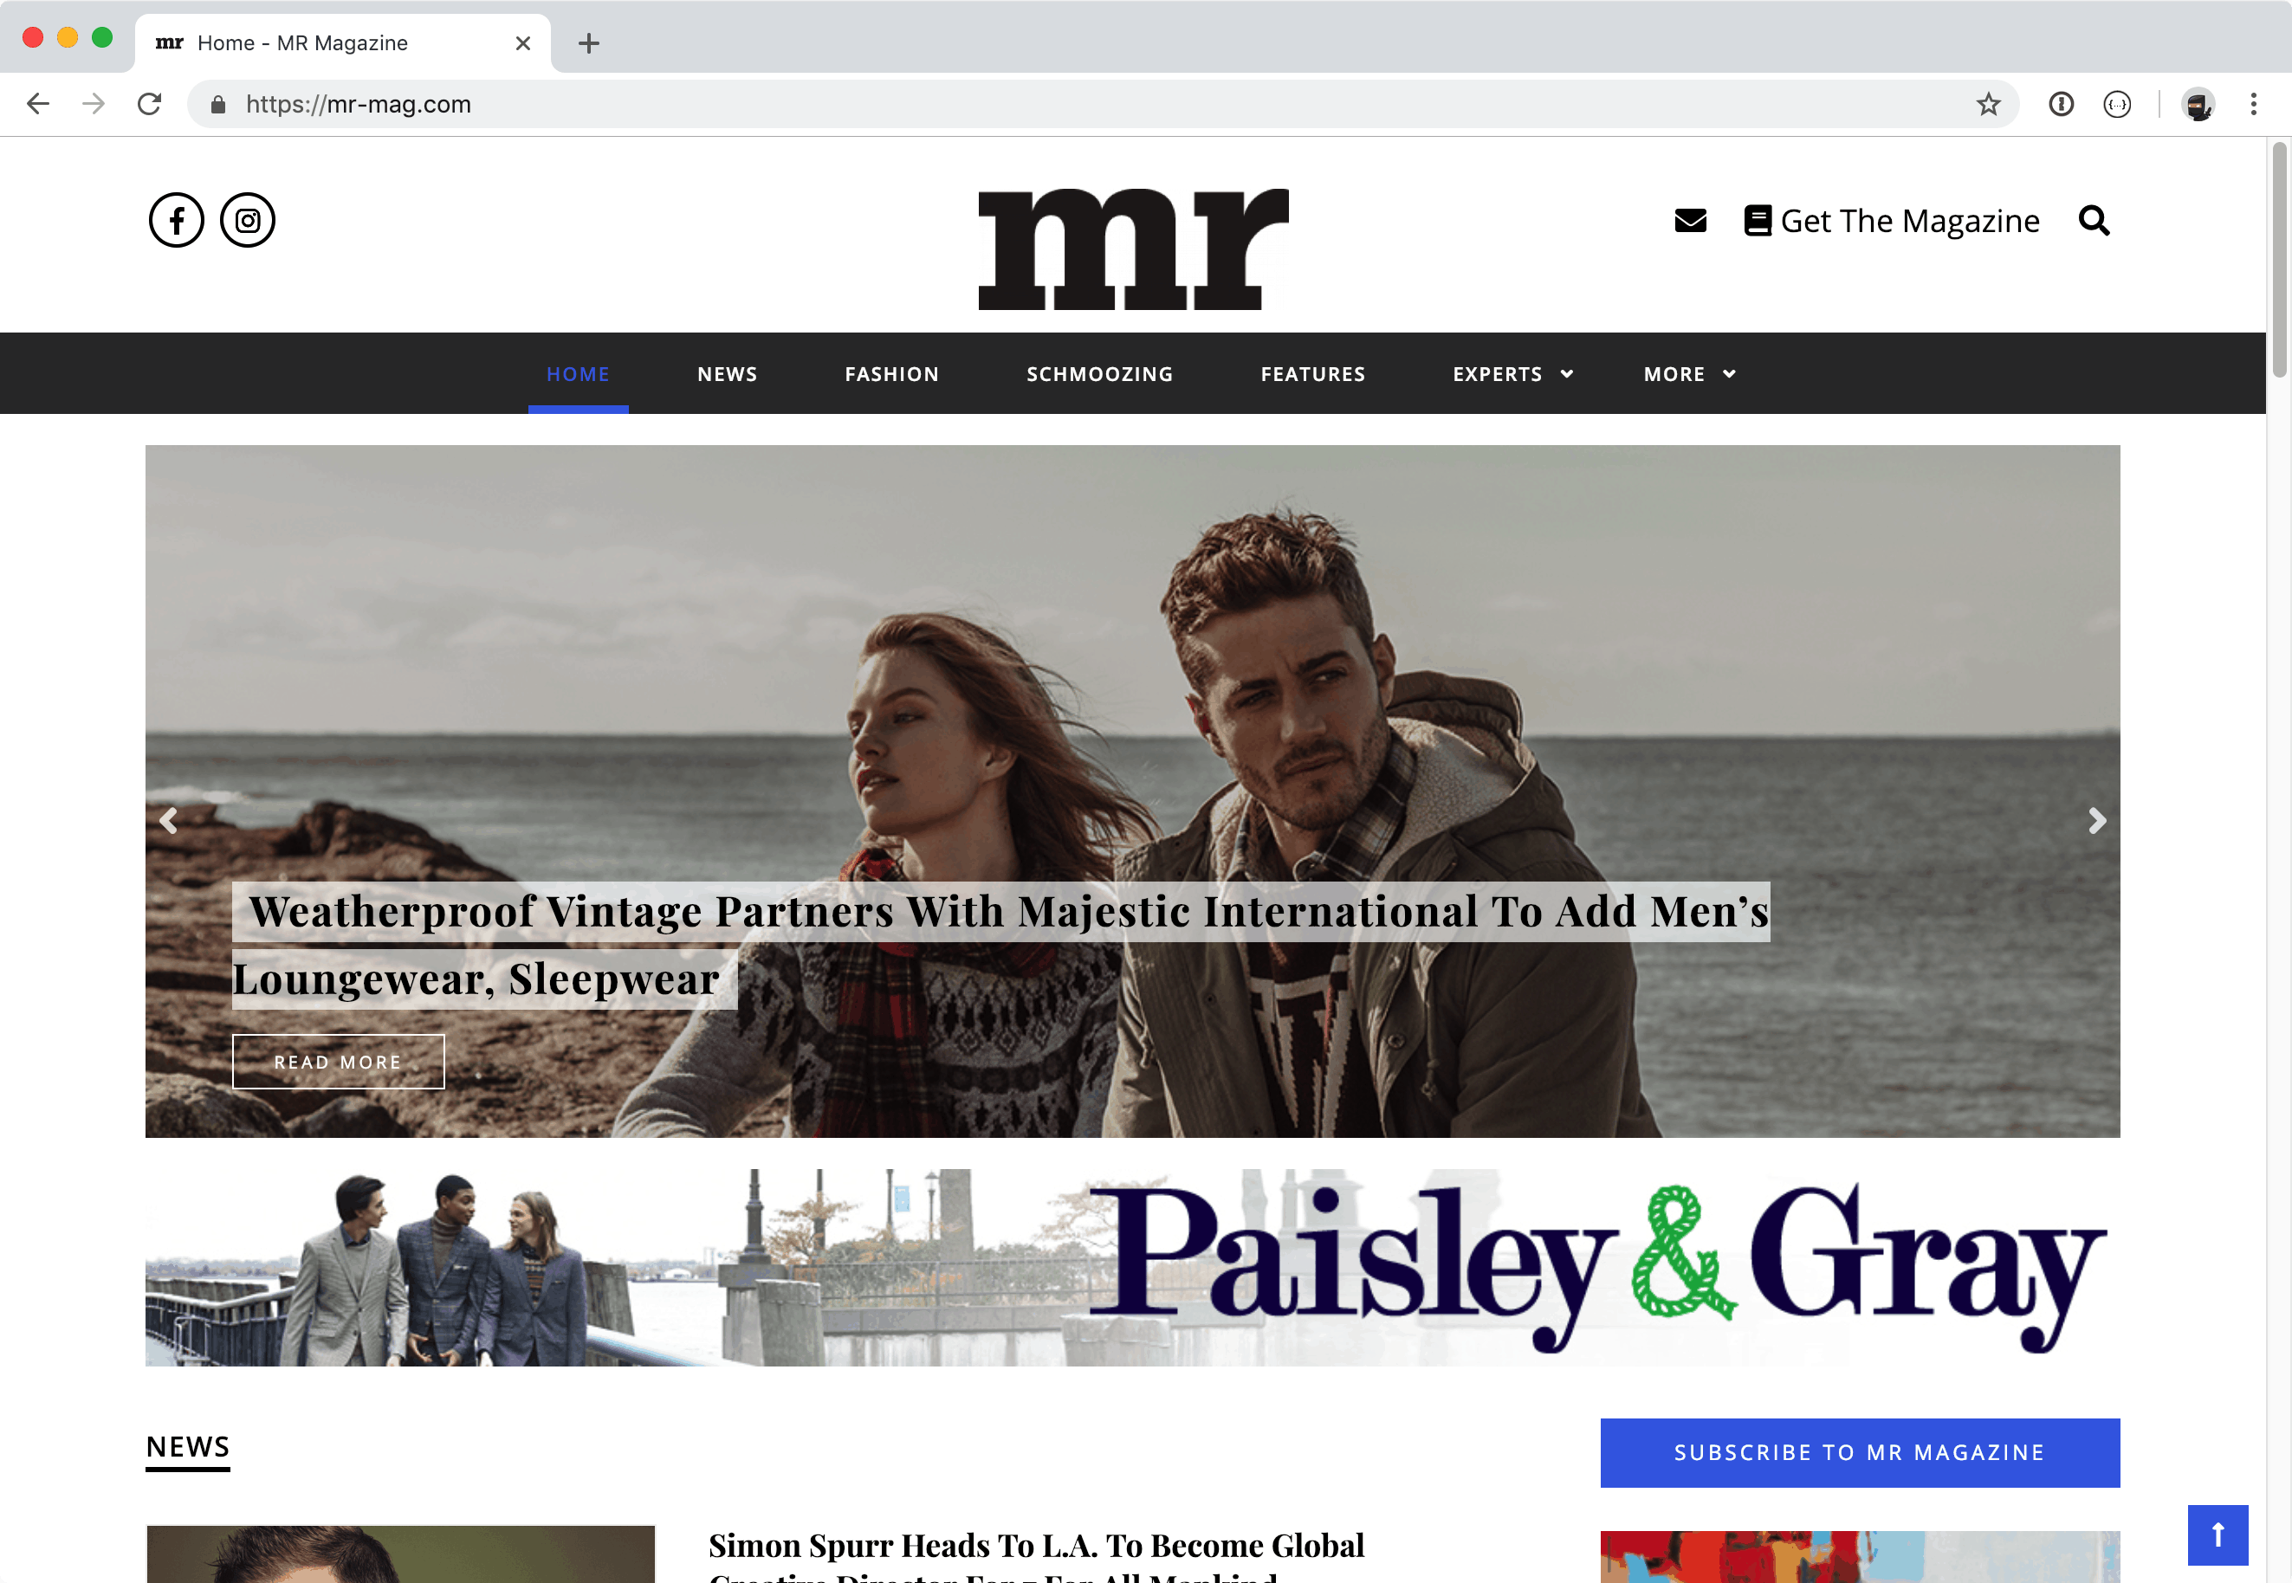Click the book icon beside Get The Magazine
Image resolution: width=2292 pixels, height=1583 pixels.
click(x=1758, y=220)
